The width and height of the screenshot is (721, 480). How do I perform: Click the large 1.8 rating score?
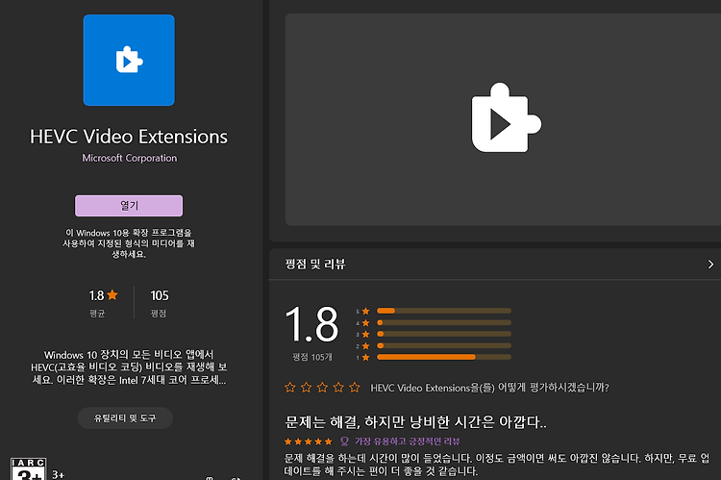[311, 324]
